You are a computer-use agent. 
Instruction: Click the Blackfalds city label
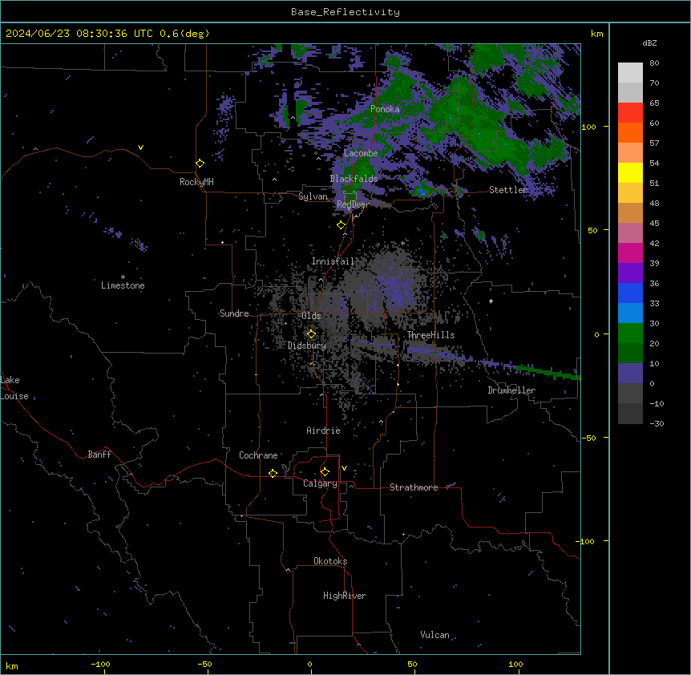point(354,179)
